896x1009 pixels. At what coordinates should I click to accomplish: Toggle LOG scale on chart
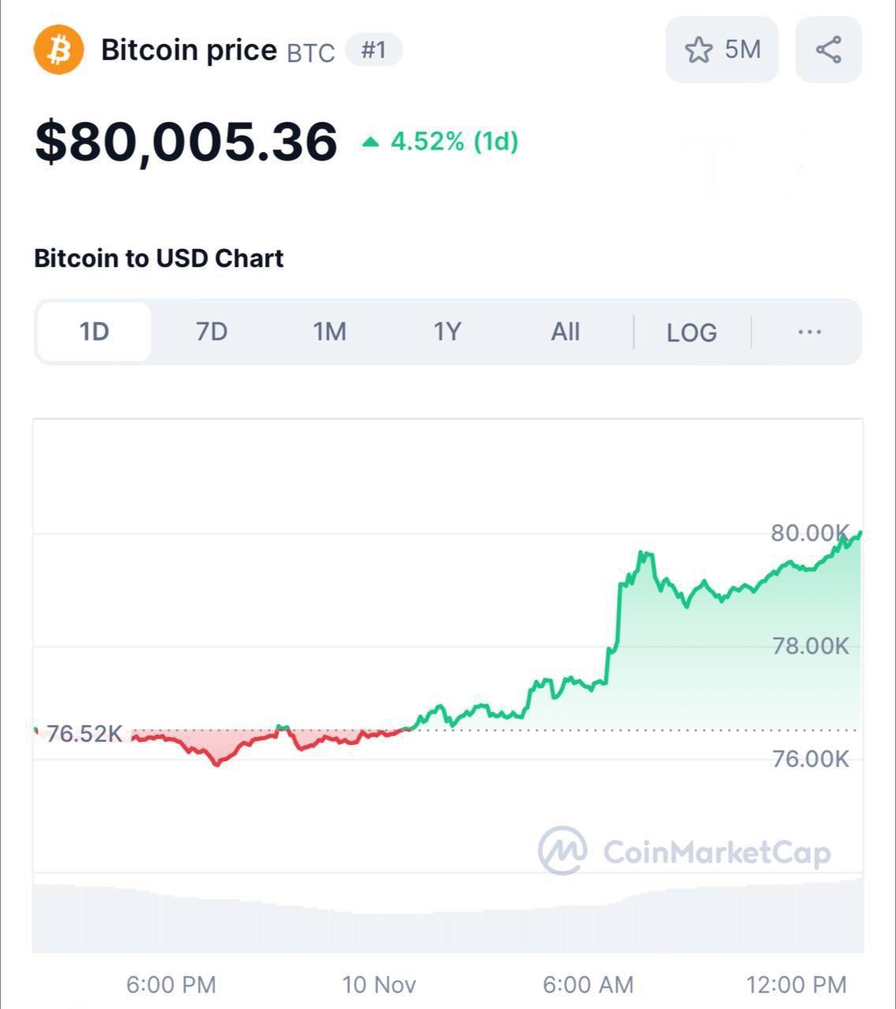pyautogui.click(x=692, y=333)
